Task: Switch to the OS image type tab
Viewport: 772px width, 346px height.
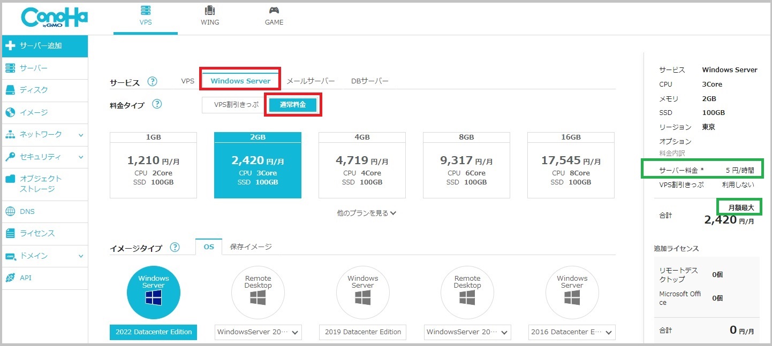Action: pos(209,247)
